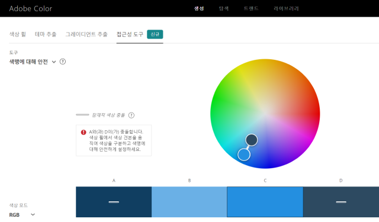Open the help icon next to 잠재적 색상 충돌
Viewport: 379px width, 222px height.
tap(131, 115)
